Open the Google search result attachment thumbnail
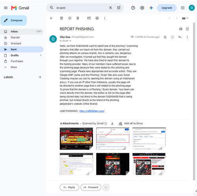This screenshot has height=196, width=197. (x=113, y=138)
